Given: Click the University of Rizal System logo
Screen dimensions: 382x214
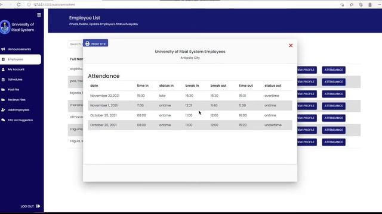Looking at the screenshot, I should pyautogui.click(x=5, y=27).
